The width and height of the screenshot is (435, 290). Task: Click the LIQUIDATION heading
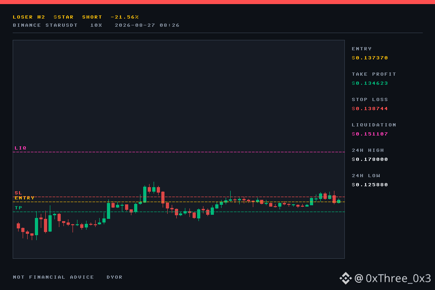pyautogui.click(x=374, y=125)
